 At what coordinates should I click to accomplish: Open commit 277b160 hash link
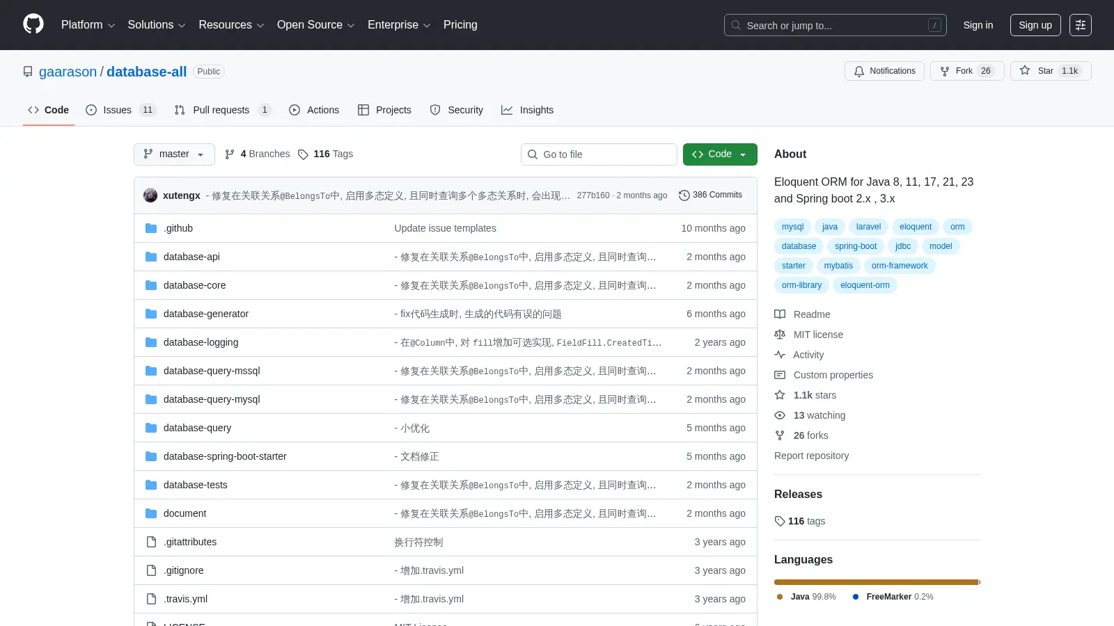[x=593, y=195]
